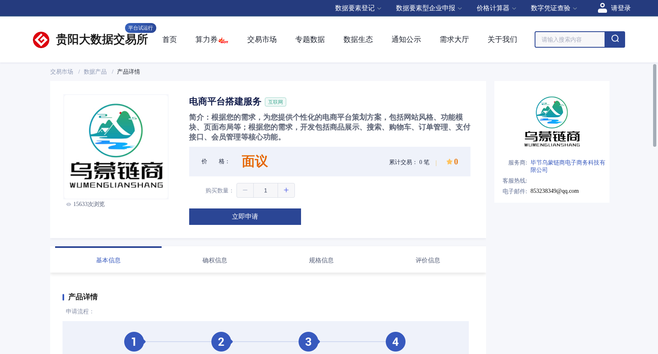
Task: Open 毕节乌蒙链商电子商务科技有限公司 provider link
Action: (x=568, y=166)
